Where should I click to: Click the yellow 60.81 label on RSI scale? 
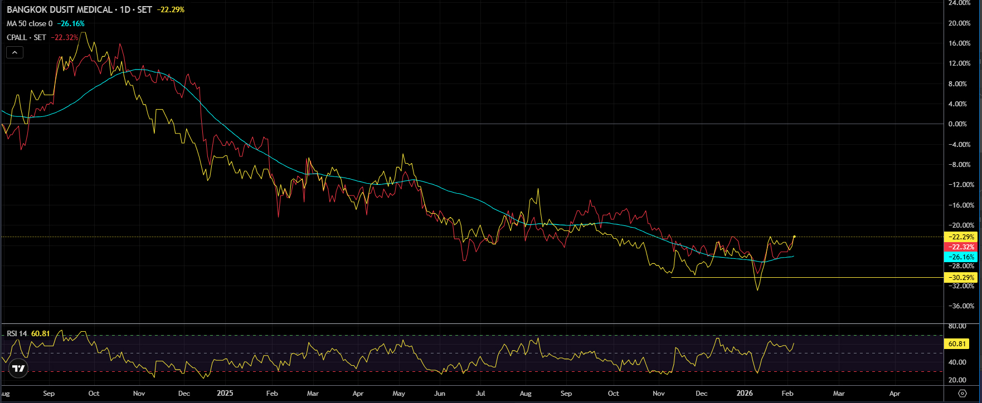coord(957,344)
